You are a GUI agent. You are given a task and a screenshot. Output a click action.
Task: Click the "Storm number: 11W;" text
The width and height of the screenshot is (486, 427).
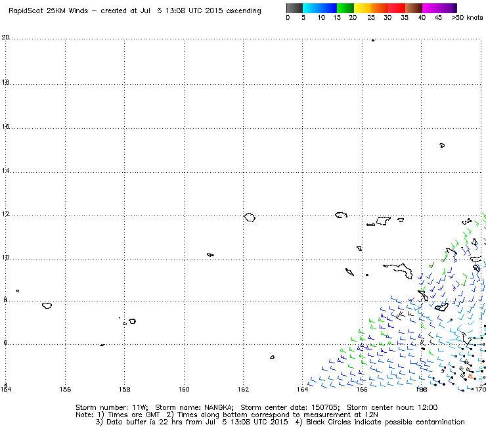click(112, 407)
